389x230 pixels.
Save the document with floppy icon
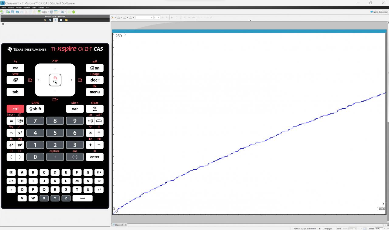12,12
